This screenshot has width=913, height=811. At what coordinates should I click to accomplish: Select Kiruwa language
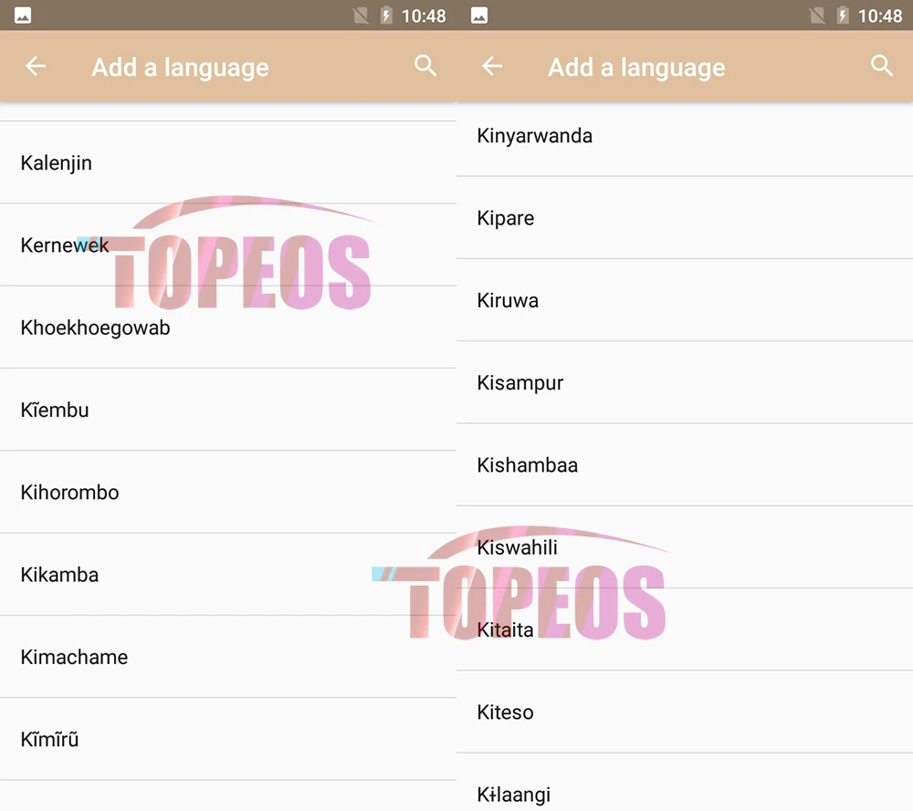685,300
